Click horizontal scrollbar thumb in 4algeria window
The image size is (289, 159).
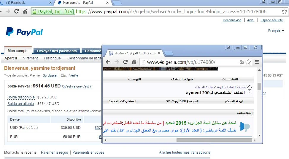click(x=214, y=140)
